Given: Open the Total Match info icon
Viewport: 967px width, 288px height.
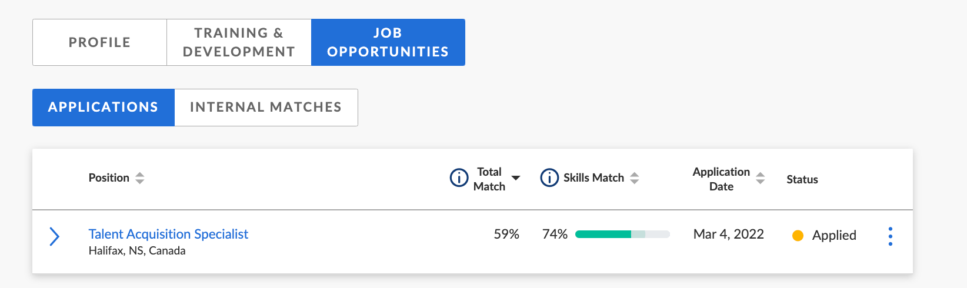Looking at the screenshot, I should coord(459,178).
